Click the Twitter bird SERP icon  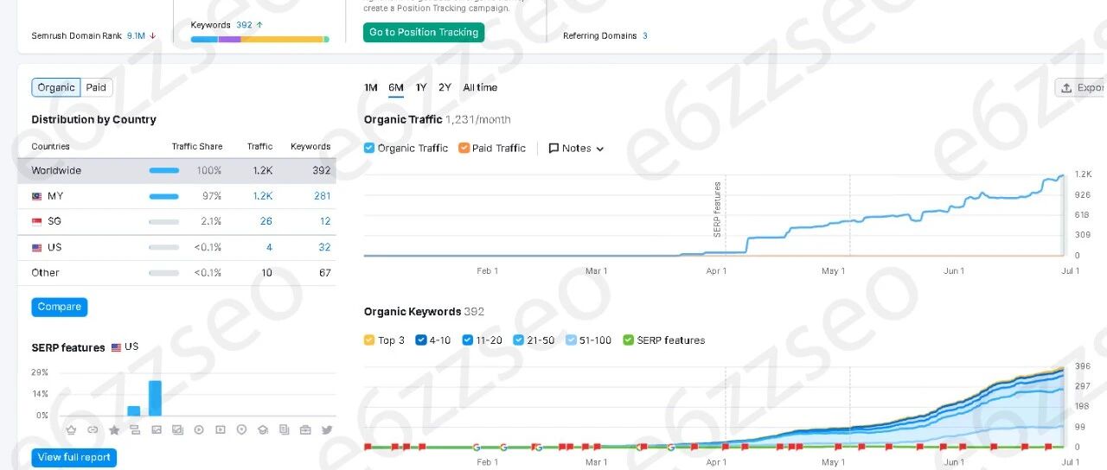click(x=327, y=429)
